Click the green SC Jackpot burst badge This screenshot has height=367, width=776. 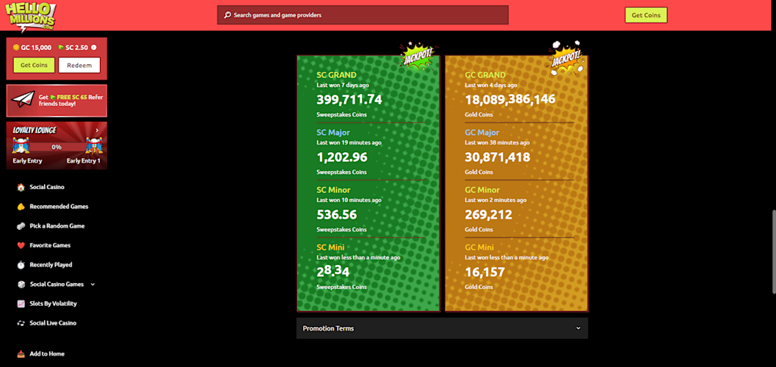click(x=418, y=55)
